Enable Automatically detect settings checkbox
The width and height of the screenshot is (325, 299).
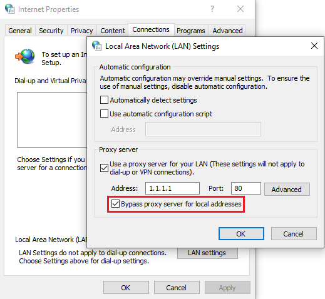tap(104, 100)
